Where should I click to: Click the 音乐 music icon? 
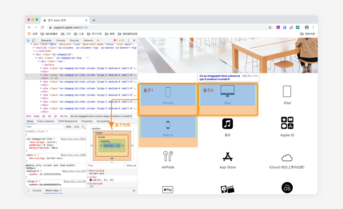point(227,124)
